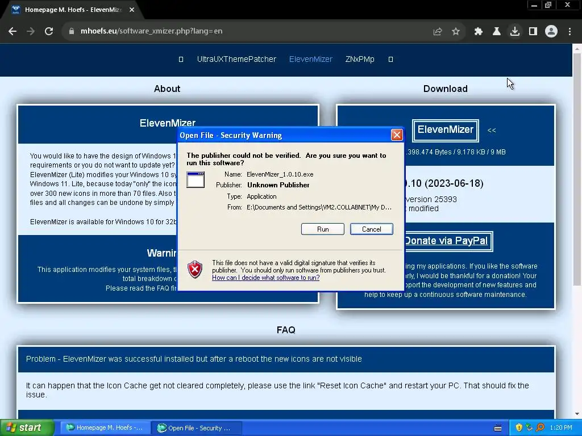Screen dimensions: 582x436
Task: Click the scrollbar down arrow
Action: click(577, 414)
